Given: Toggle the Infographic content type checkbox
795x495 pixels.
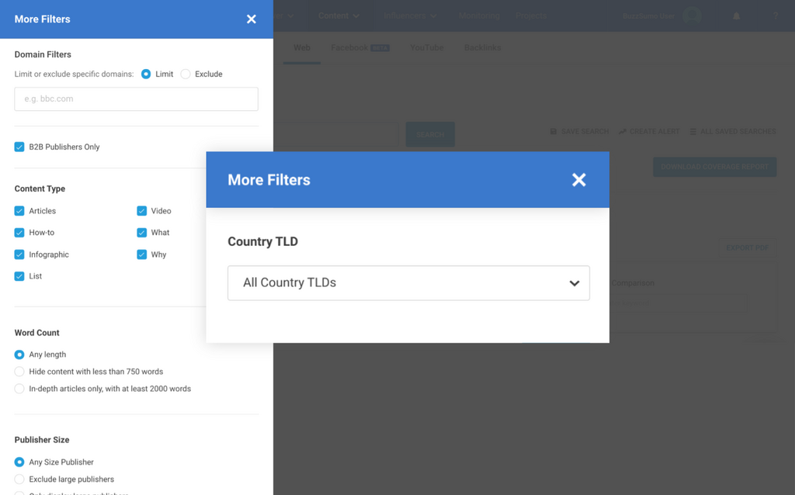Looking at the screenshot, I should (x=19, y=254).
